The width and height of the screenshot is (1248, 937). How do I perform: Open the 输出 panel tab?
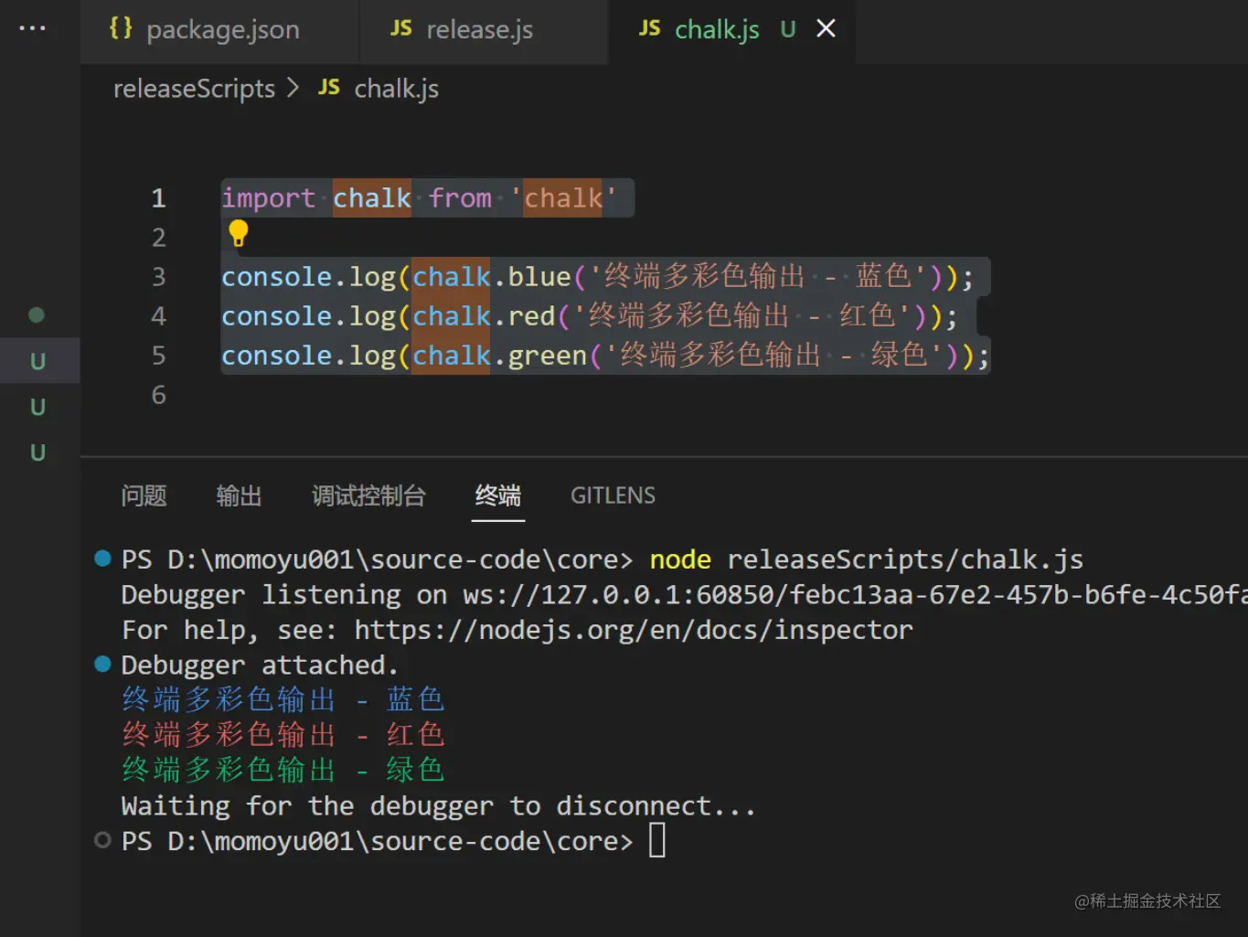[x=239, y=495]
